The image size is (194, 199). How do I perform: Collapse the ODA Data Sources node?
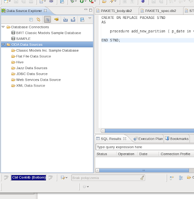point(3,44)
